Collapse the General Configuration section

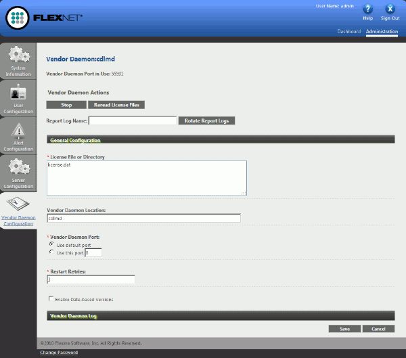click(x=220, y=140)
